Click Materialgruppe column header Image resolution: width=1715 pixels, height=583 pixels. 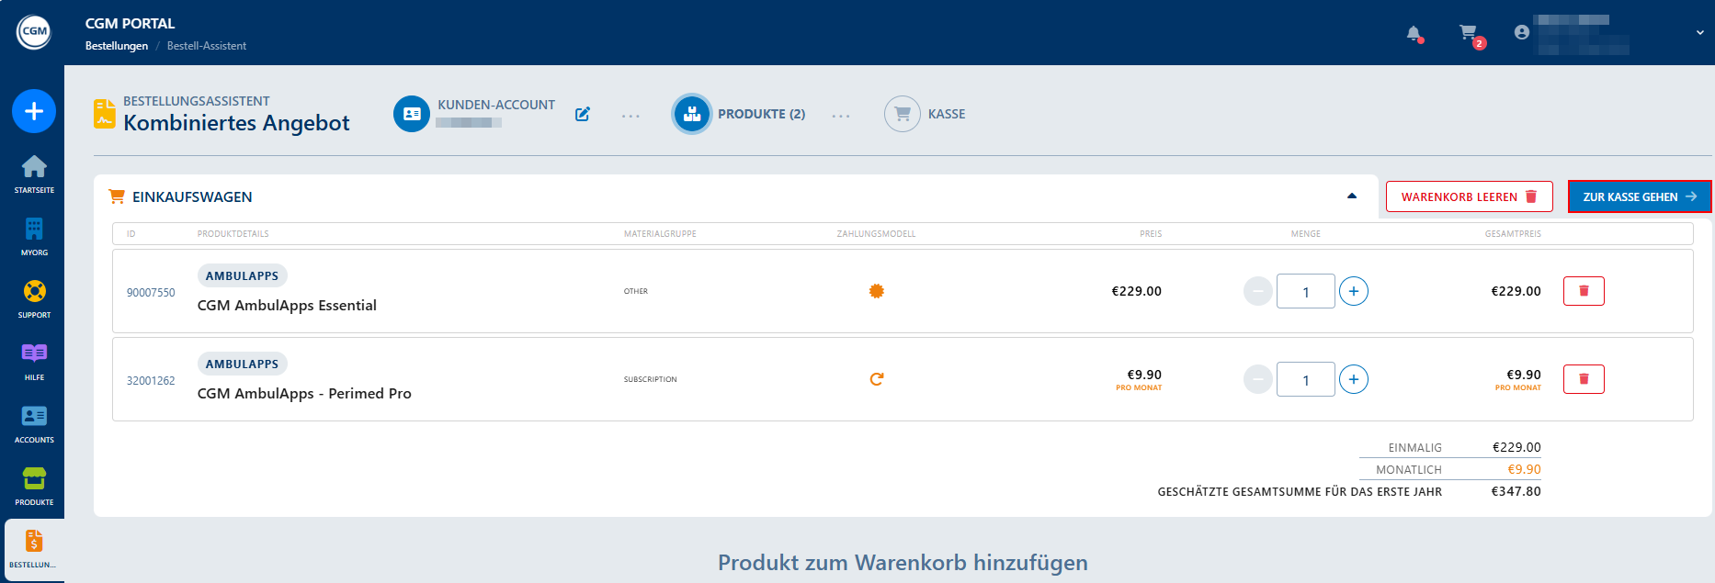tap(660, 234)
